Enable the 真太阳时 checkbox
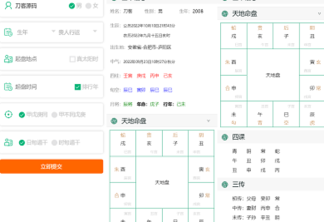This screenshot has width=324, height=222. tap(72, 59)
